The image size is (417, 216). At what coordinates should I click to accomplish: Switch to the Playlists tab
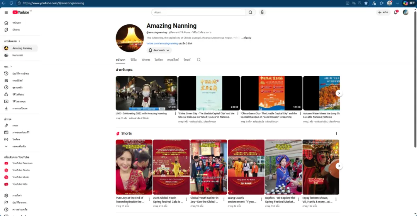pos(173,60)
